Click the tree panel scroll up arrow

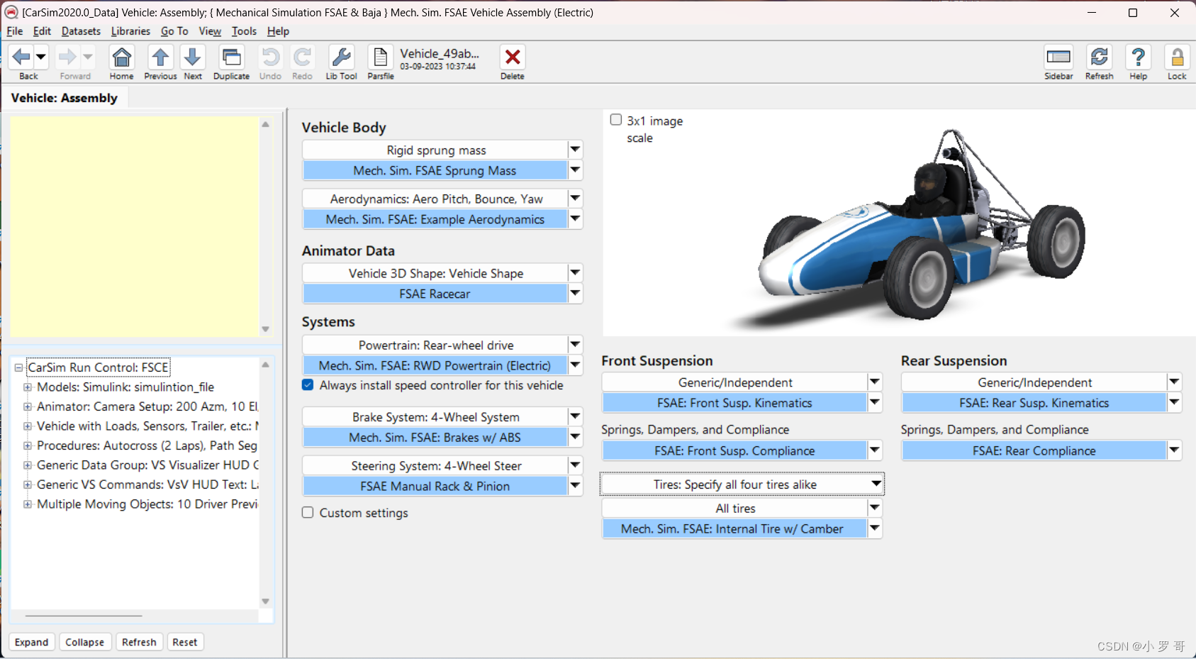tap(266, 365)
